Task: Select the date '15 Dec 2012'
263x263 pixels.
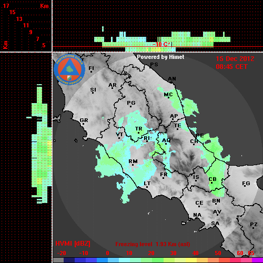Action: (235, 59)
